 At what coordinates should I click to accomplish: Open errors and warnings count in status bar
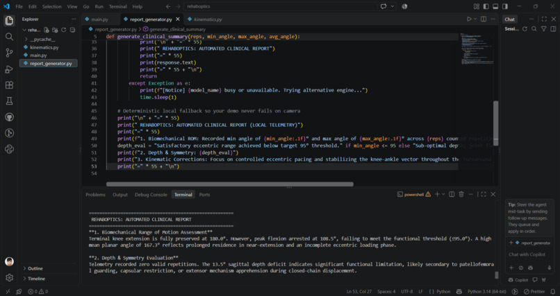click(x=38, y=292)
